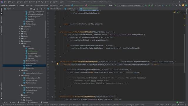The width and height of the screenshot is (188, 106).
Task: Select ModSoundEvents in project tree
Action: coord(31,90)
